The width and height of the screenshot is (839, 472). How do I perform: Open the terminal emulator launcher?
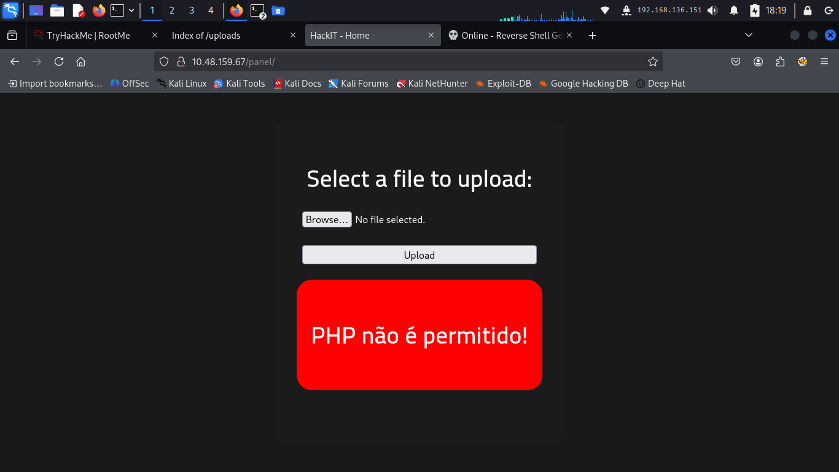117,10
